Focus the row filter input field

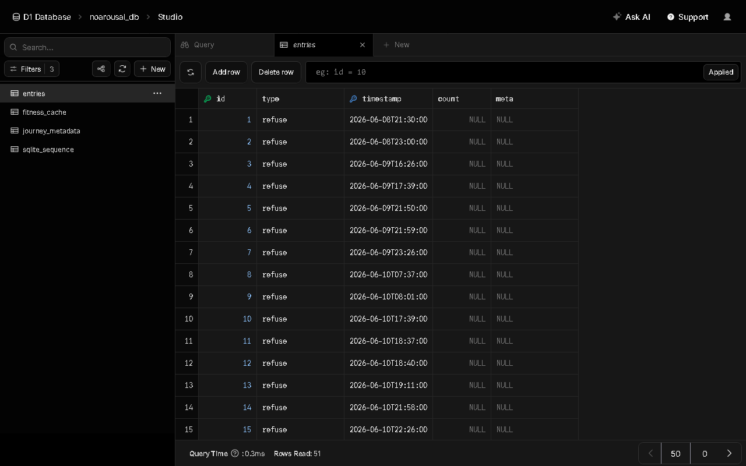coord(504,72)
